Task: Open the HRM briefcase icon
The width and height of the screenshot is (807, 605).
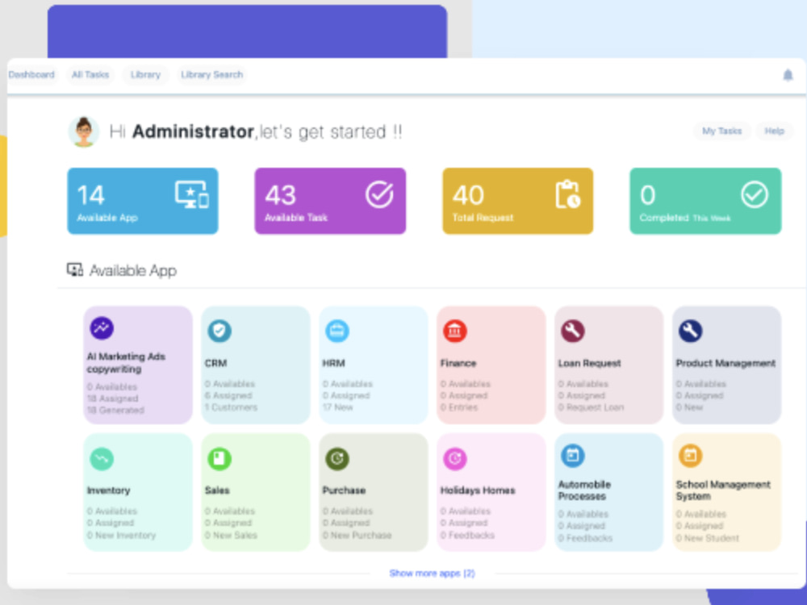Action: click(337, 330)
